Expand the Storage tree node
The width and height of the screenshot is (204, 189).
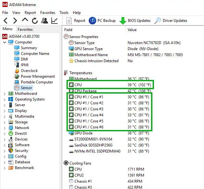coord(4,122)
